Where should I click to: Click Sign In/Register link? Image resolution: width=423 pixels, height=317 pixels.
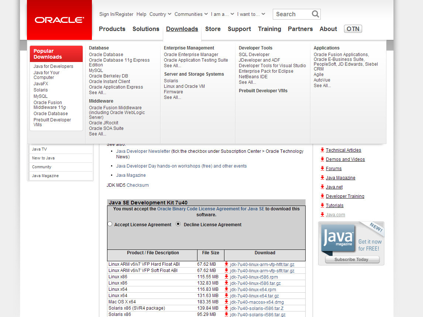point(116,14)
